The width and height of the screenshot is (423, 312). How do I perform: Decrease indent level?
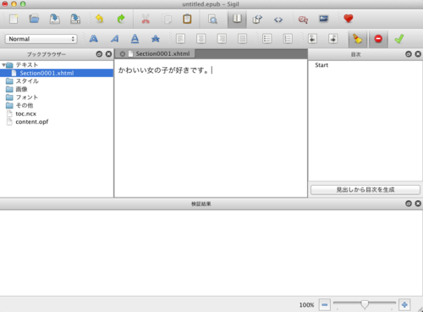312,39
